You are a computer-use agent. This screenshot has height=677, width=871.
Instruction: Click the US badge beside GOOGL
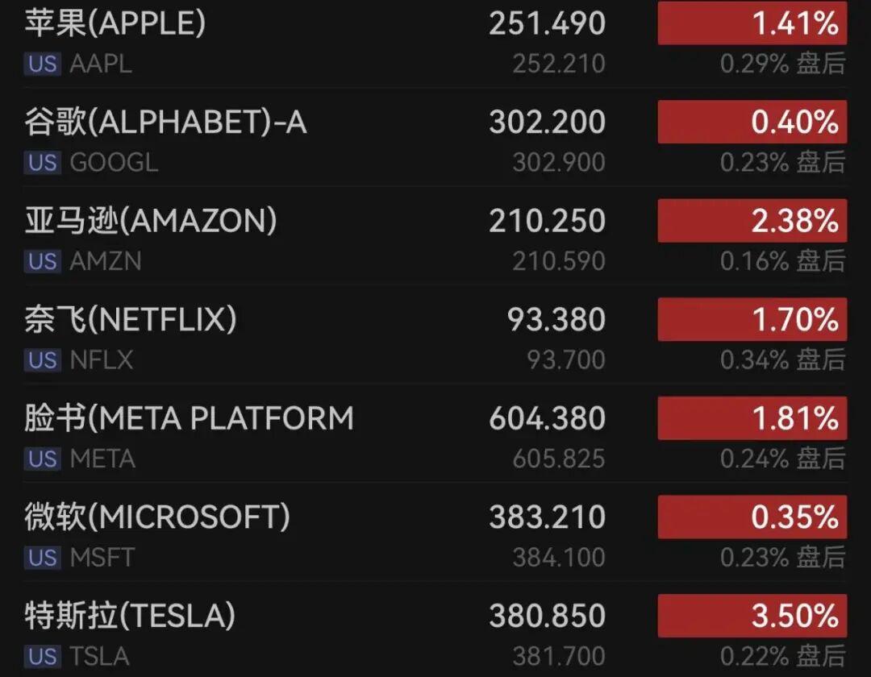coord(43,163)
